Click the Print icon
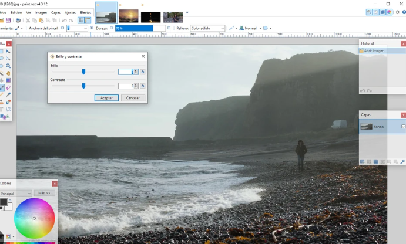This screenshot has height=244, width=406. pyautogui.click(x=18, y=20)
